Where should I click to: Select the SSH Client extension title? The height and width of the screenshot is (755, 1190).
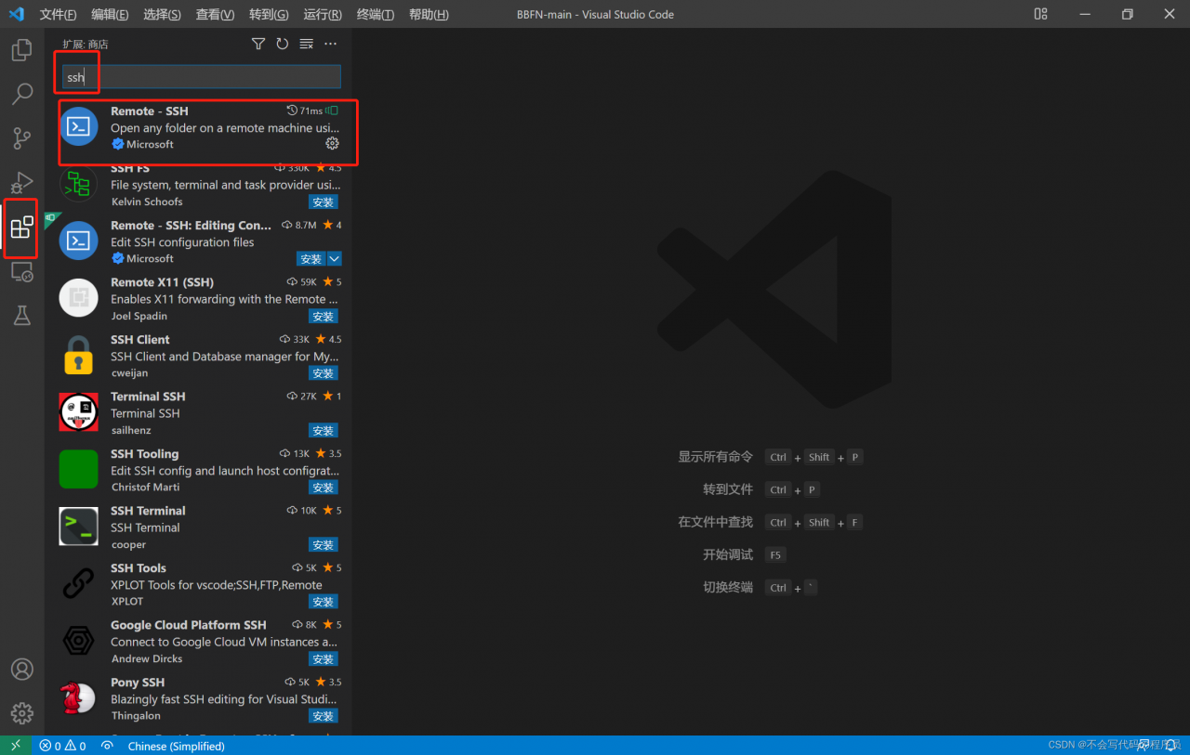pyautogui.click(x=140, y=340)
